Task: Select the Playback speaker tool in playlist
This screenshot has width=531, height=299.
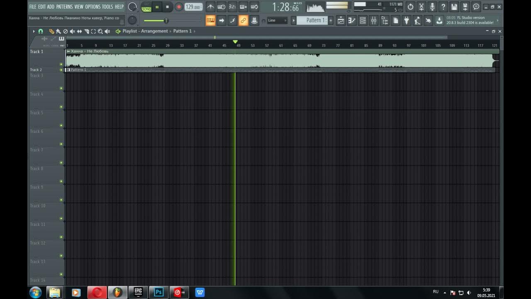Action: (x=107, y=31)
